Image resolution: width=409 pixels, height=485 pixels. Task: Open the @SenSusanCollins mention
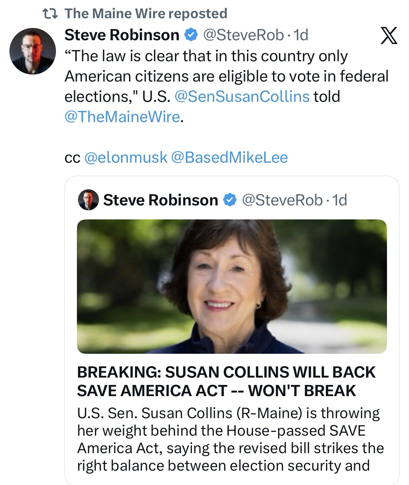tap(241, 96)
